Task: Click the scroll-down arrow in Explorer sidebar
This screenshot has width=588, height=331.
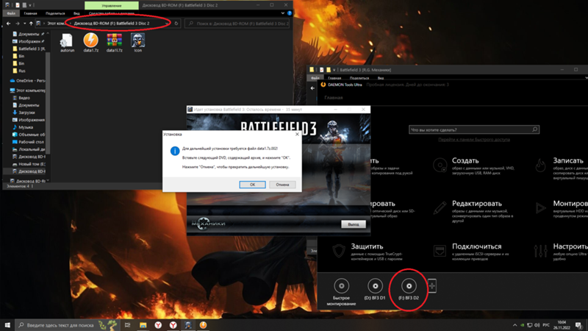Action: 48,180
